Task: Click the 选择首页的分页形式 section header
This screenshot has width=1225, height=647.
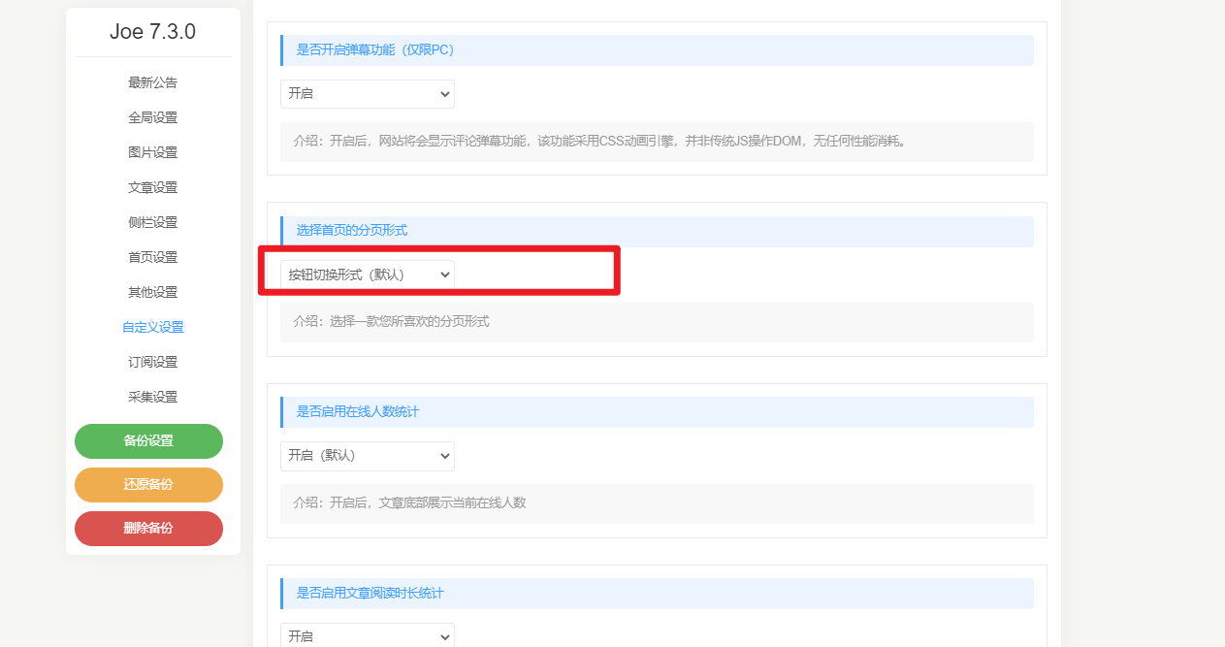Action: [x=351, y=231]
